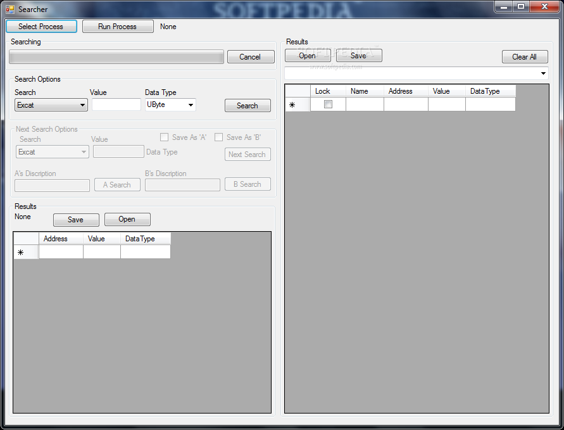Click Address column header in left results grid
Screen dimensions: 564x430
61,239
